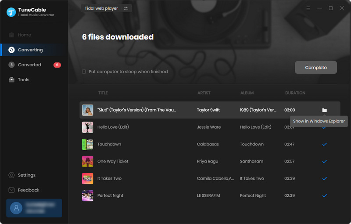The height and width of the screenshot is (224, 351).
Task: Maximize the TuneCable window
Action: [331, 8]
